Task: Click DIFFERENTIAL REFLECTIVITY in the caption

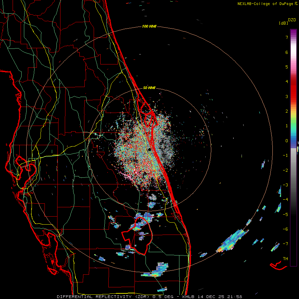Action: click(x=94, y=297)
